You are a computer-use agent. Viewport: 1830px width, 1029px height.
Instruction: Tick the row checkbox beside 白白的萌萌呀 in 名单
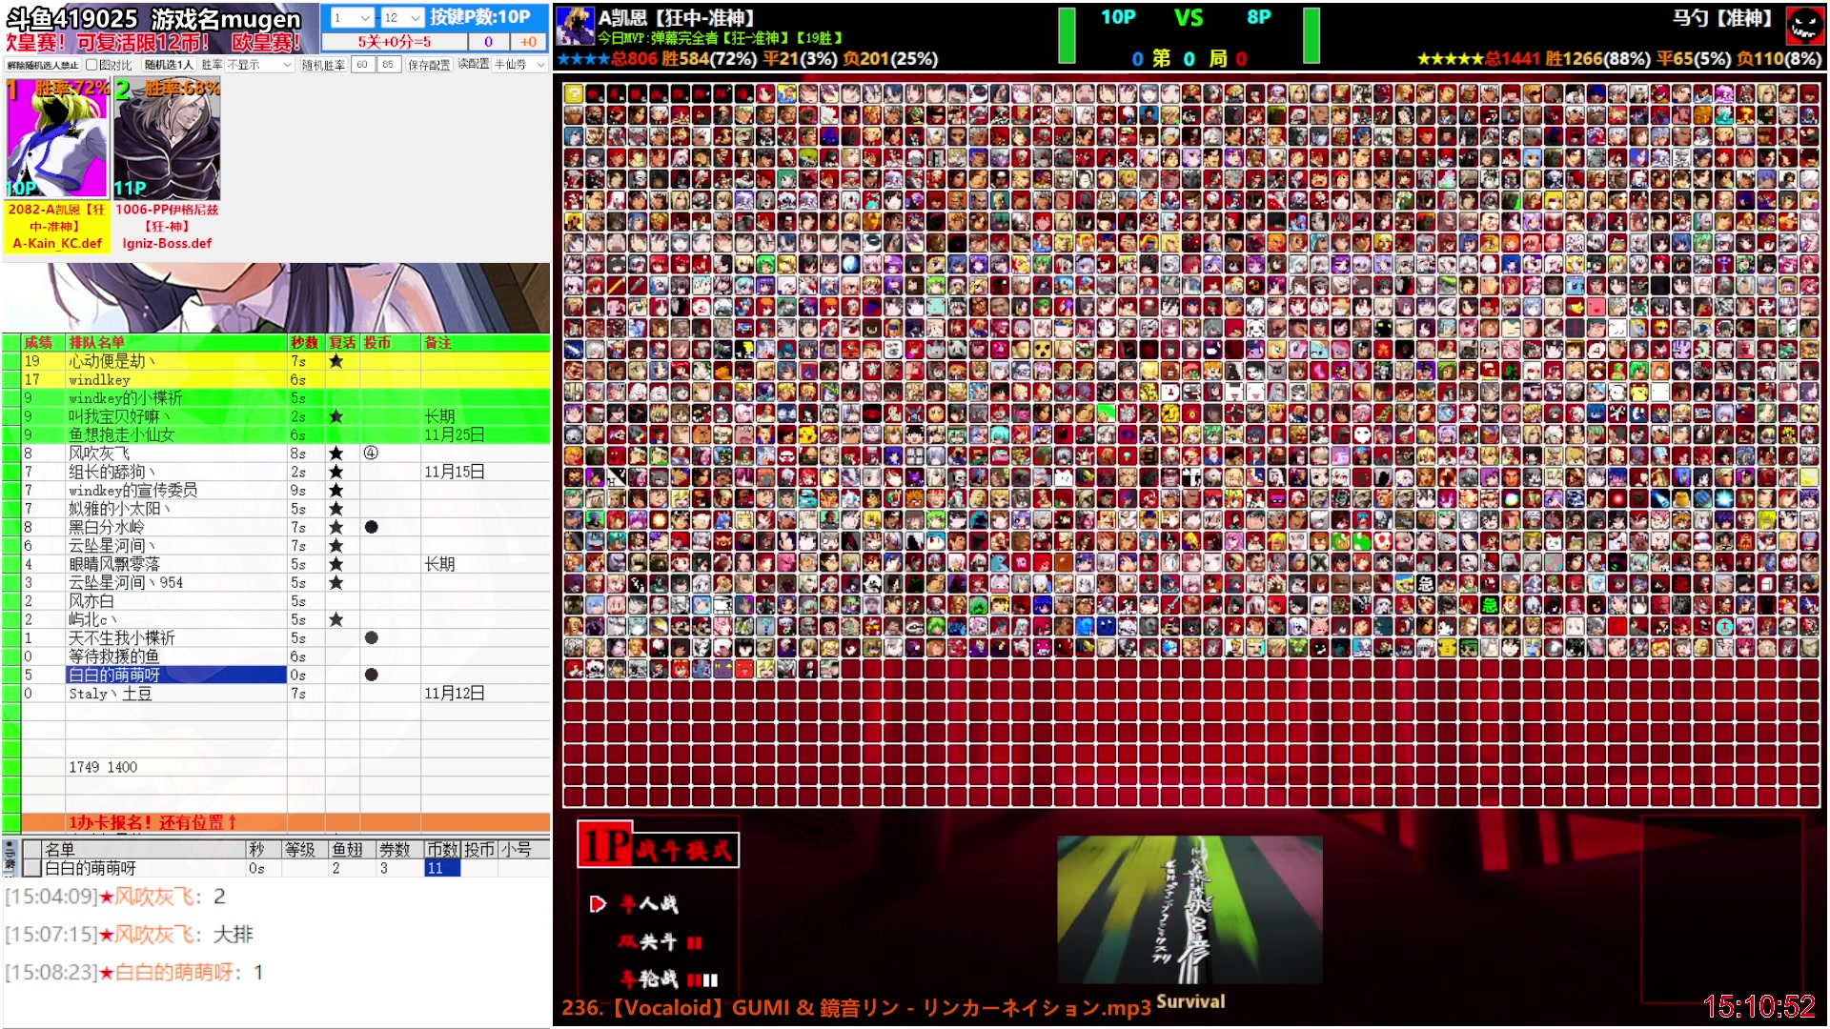coord(31,868)
